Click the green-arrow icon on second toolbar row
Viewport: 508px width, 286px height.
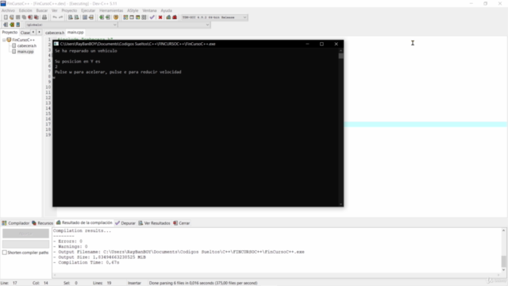[12, 25]
